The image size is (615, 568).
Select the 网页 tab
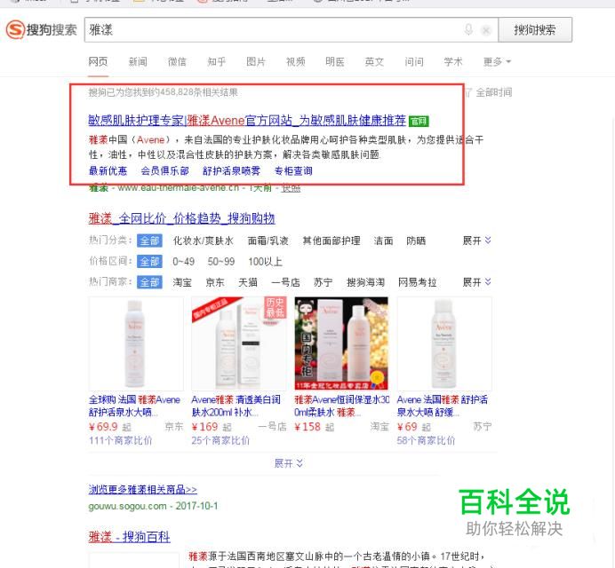click(98, 61)
